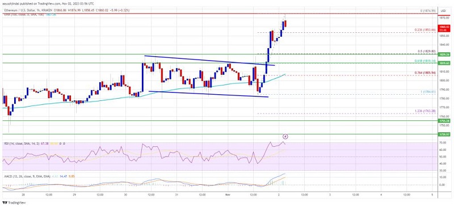454x207 pixels.
Task: Click the purple lightning event icon
Action: pos(286,136)
